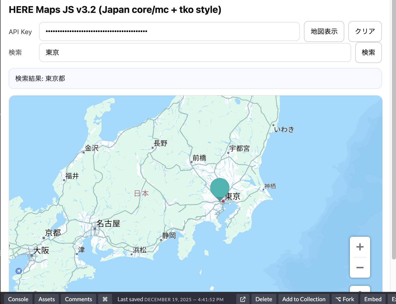The image size is (396, 304).
Task: Toggle the Comments panel
Action: pos(78,299)
